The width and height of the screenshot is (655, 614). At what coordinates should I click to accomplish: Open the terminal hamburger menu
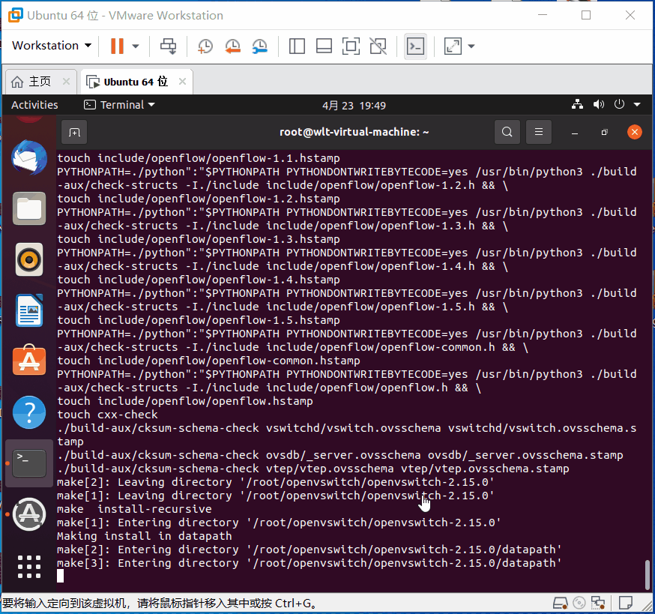tap(539, 132)
